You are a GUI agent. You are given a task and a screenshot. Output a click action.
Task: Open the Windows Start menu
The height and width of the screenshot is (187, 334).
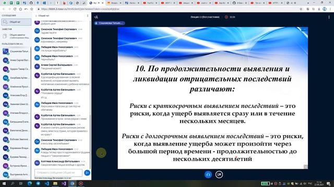[x=4, y=183]
